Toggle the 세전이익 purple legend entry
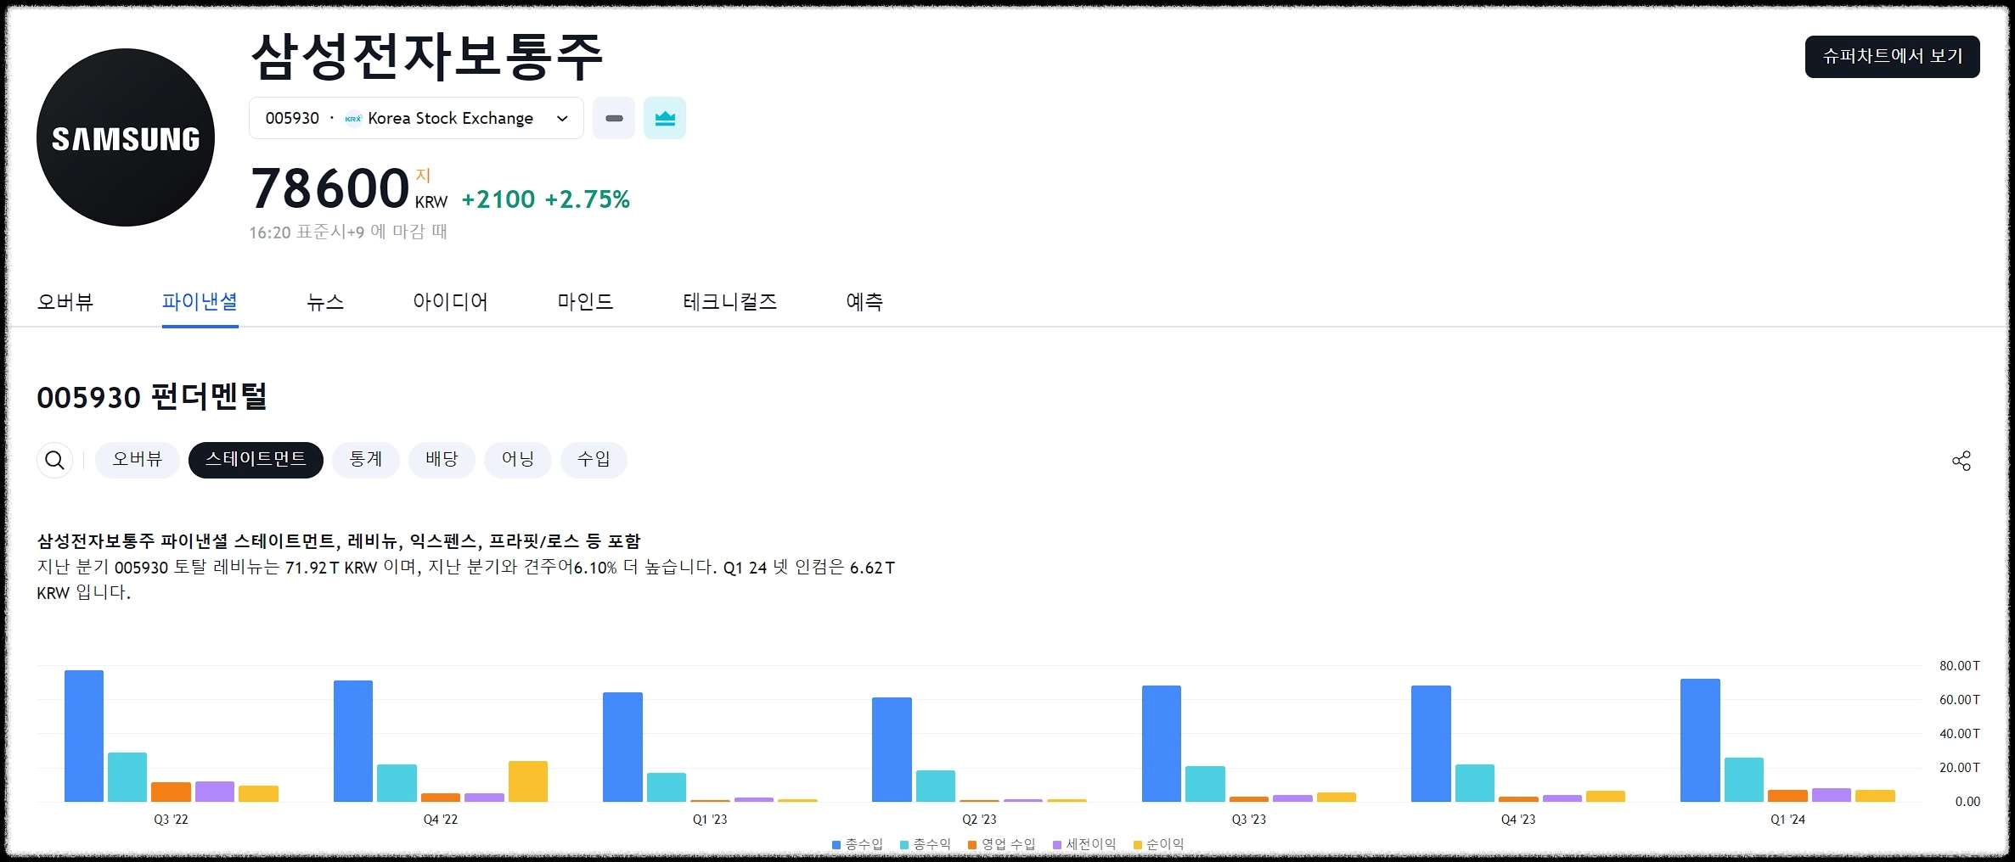 point(1084,845)
